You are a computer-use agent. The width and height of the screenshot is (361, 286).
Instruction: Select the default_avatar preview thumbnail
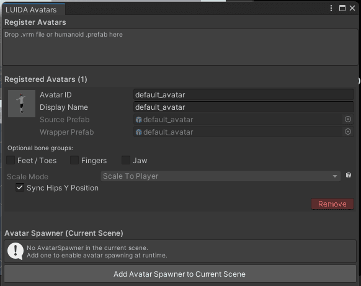pyautogui.click(x=22, y=104)
